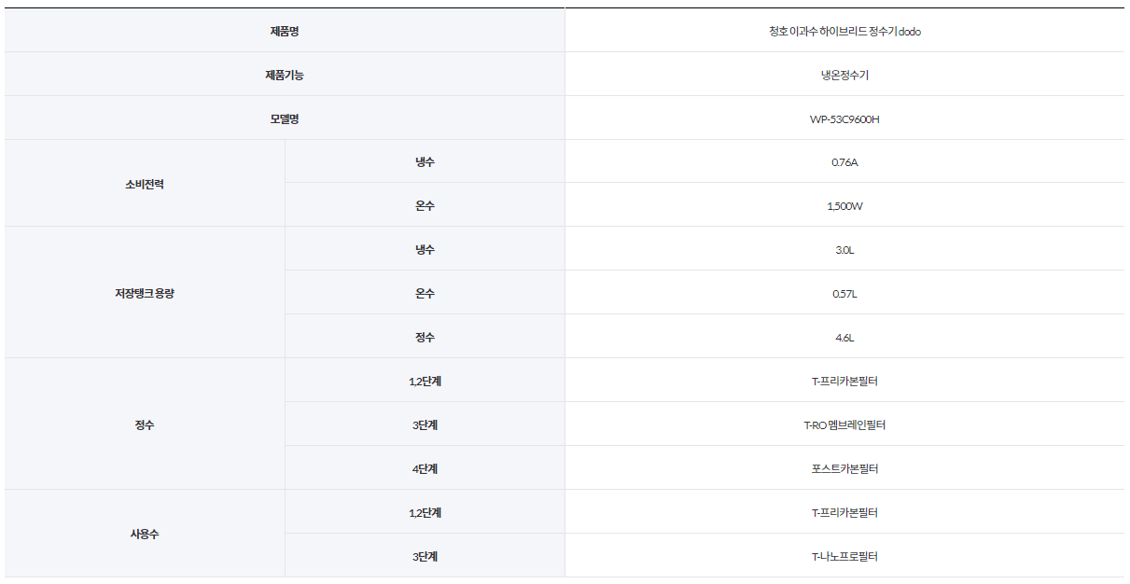Click the 4단계 stage label

tap(425, 469)
